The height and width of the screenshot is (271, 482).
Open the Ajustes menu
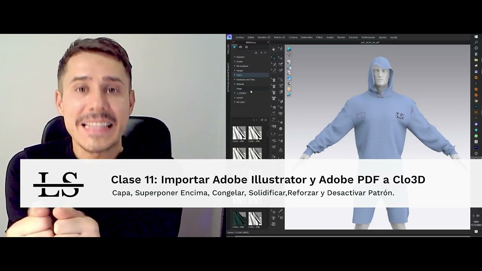[x=383, y=37]
